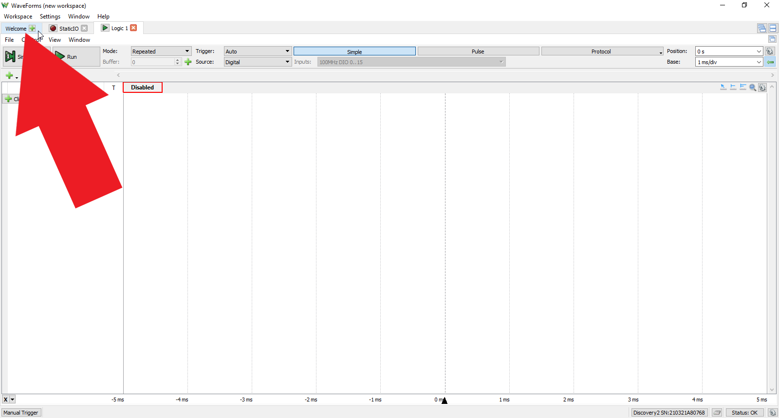Screen dimensions: 779x418
Task: Click the green plus on Welcome tab
Action: [32, 28]
